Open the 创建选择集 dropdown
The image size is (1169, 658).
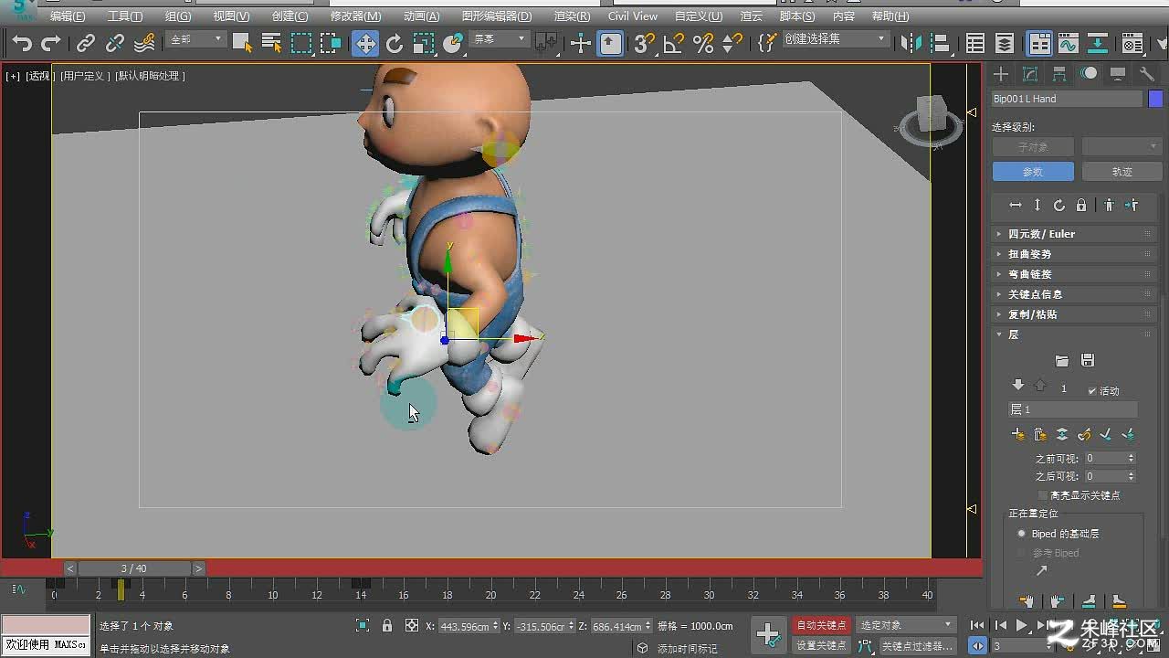(836, 39)
